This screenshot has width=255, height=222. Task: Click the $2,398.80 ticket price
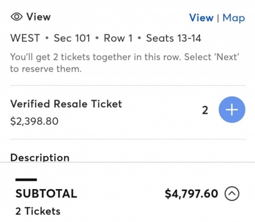(x=34, y=121)
